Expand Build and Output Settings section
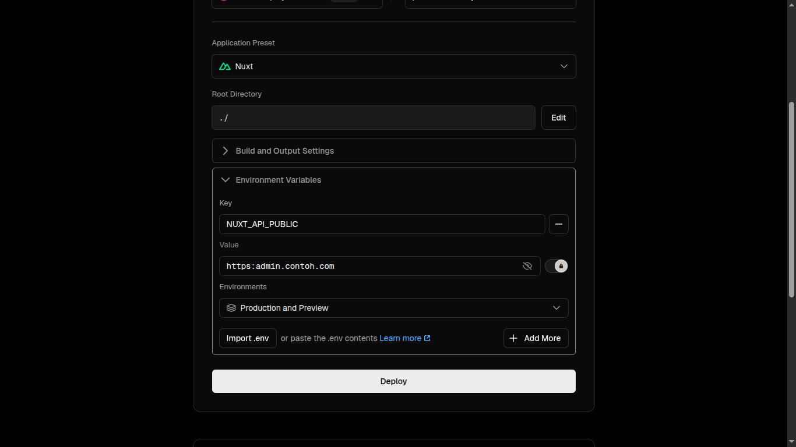 [x=393, y=151]
